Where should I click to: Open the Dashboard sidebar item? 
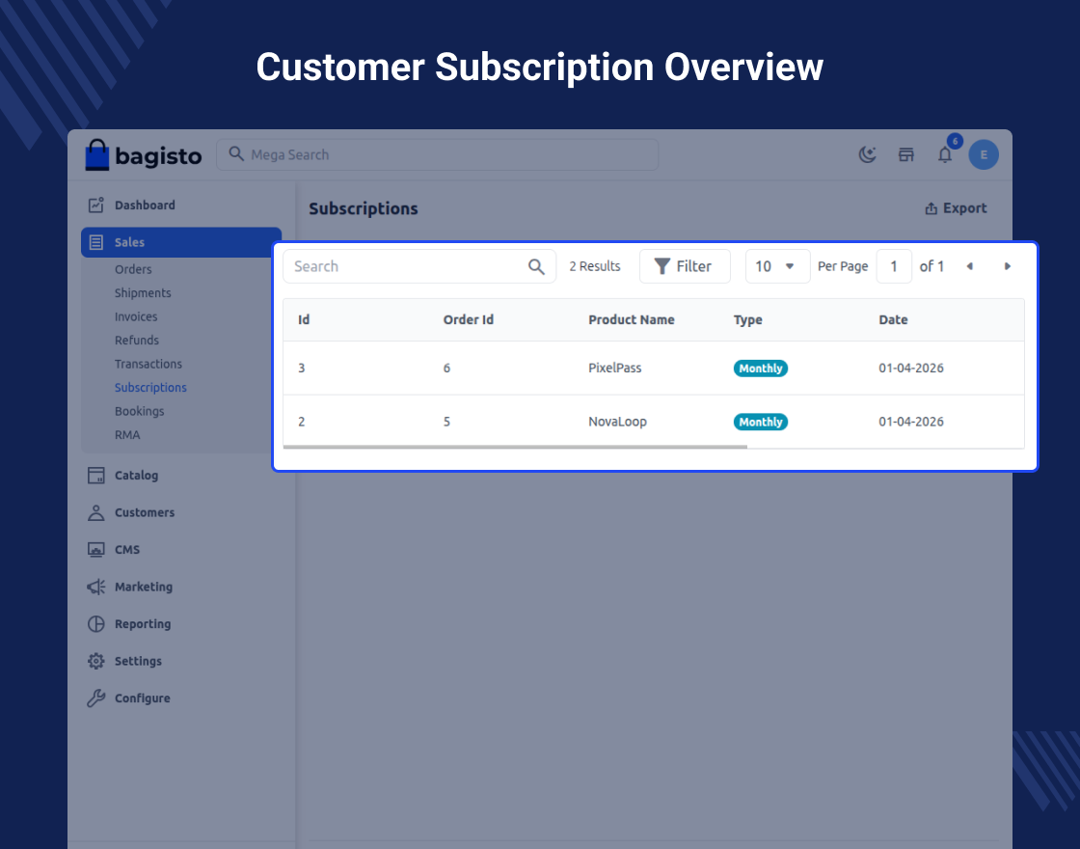tap(145, 205)
